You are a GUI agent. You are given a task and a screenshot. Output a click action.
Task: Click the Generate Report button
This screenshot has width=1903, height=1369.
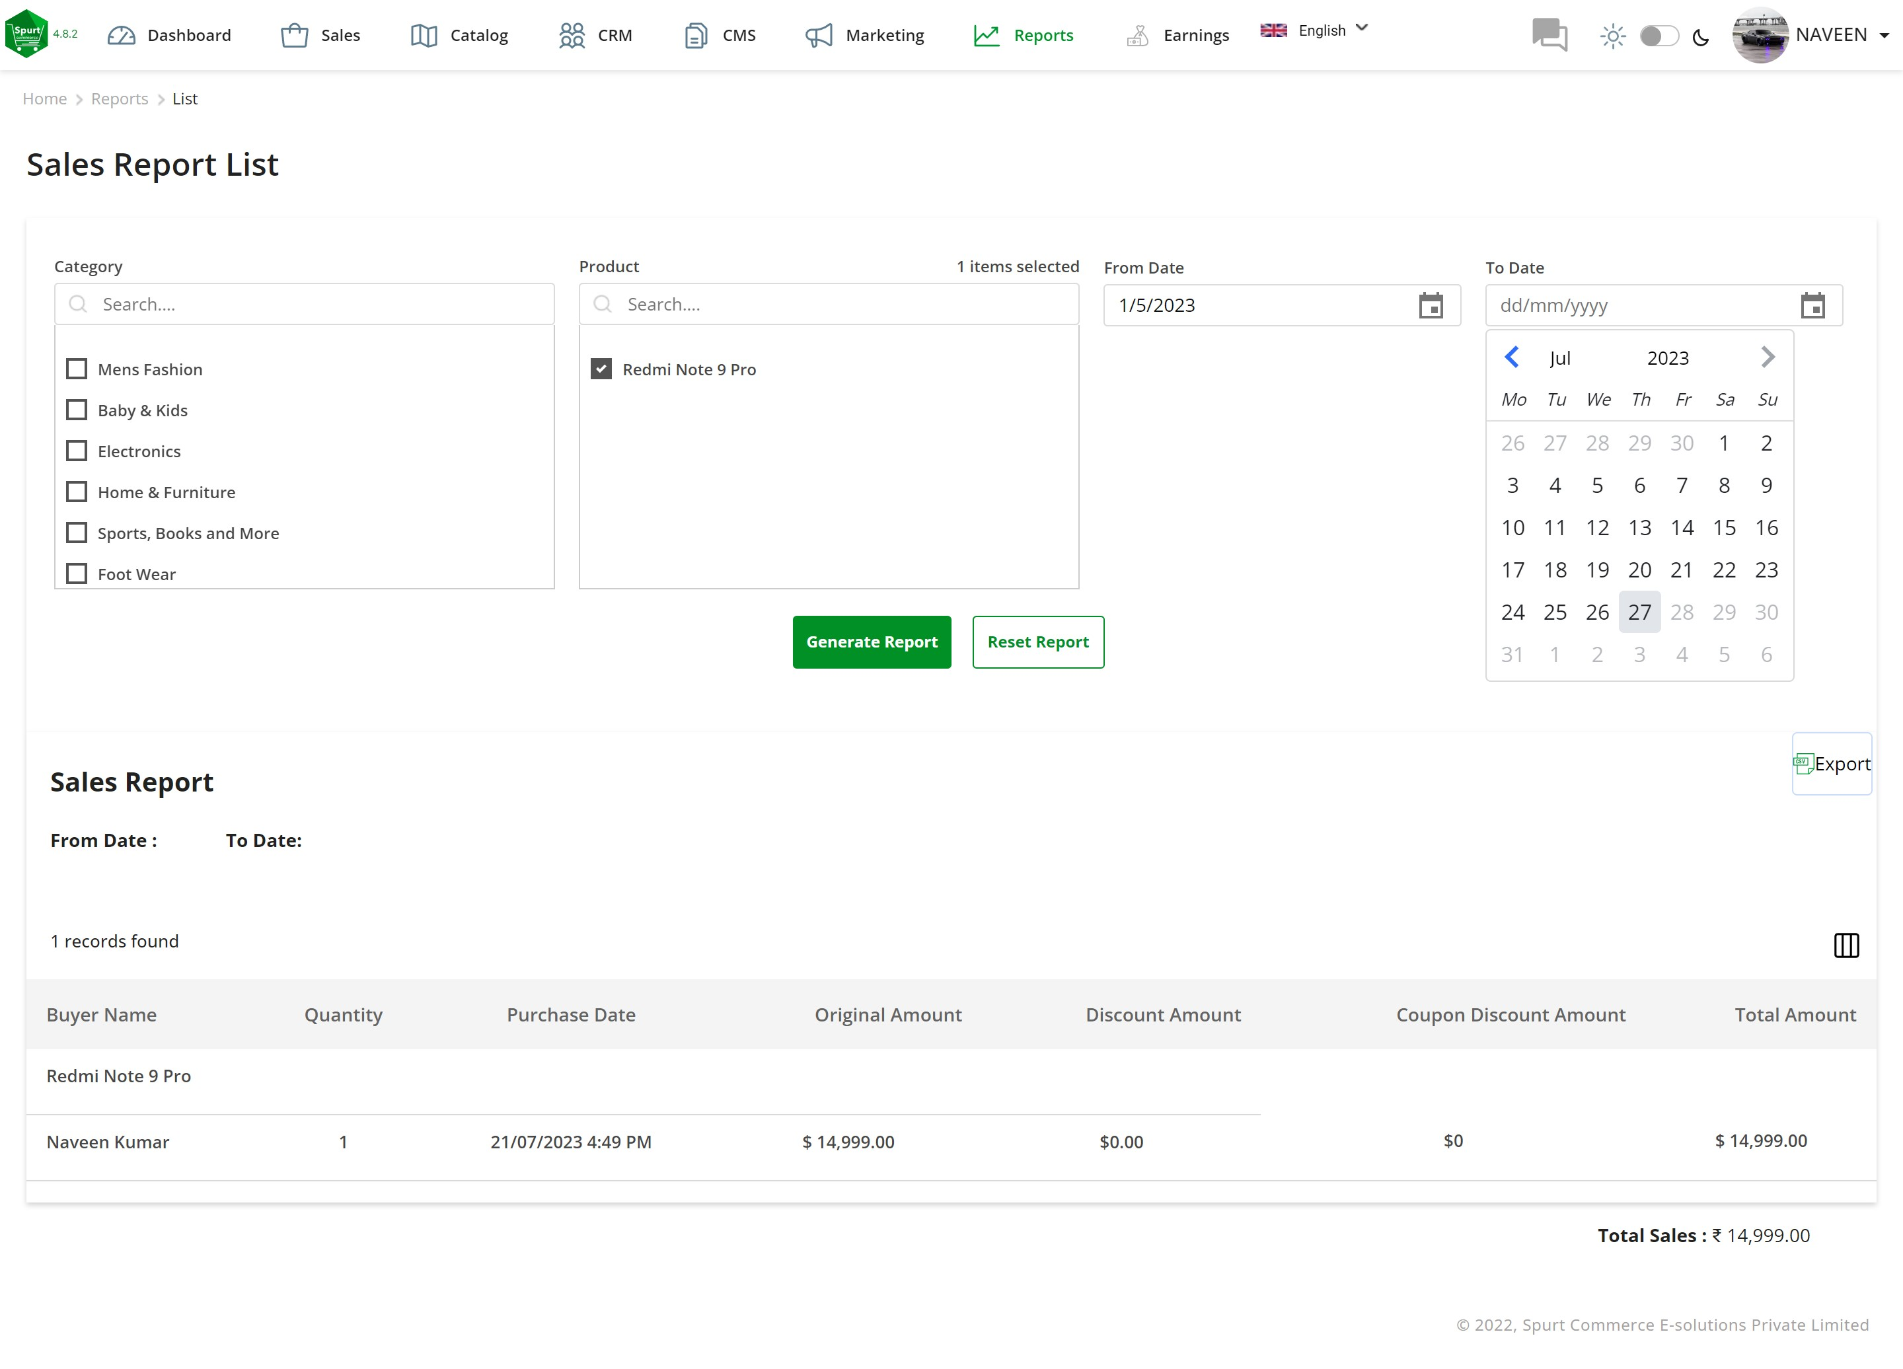point(872,642)
